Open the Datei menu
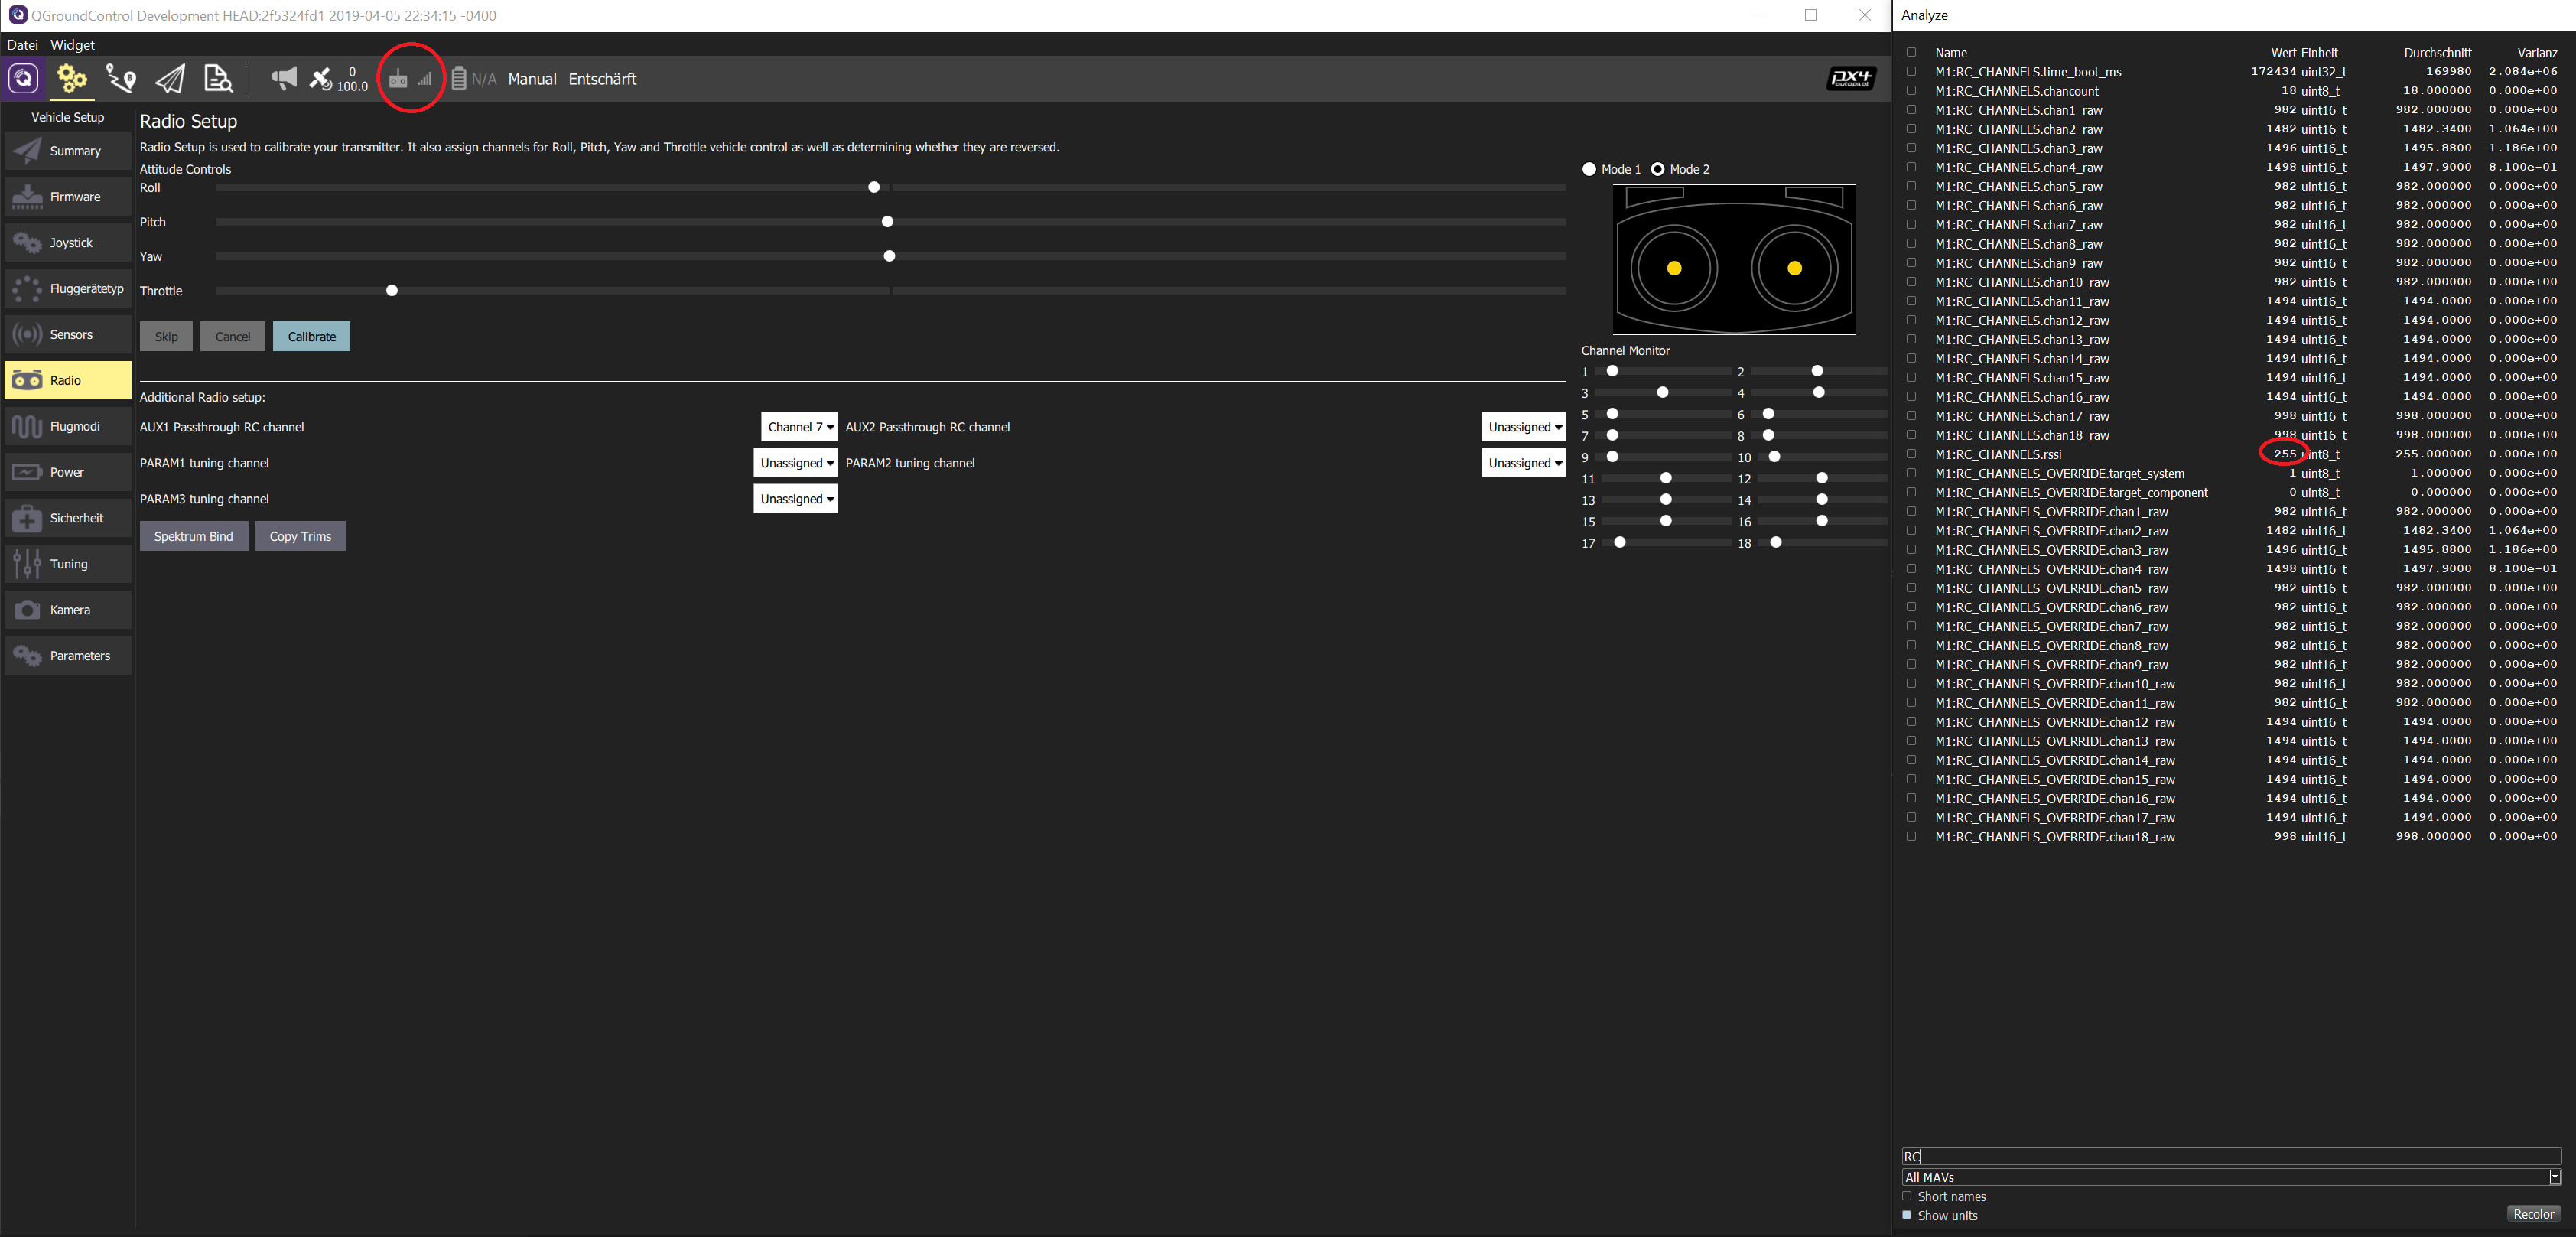2576x1237 pixels. [x=22, y=44]
